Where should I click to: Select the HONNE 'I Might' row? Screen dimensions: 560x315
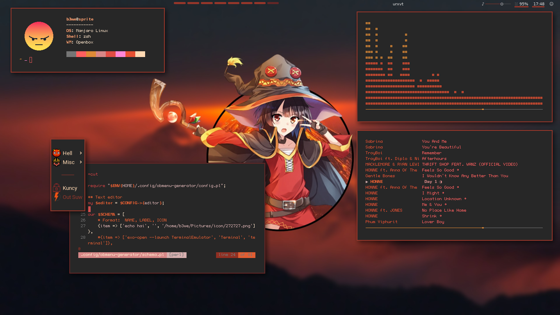point(454,193)
